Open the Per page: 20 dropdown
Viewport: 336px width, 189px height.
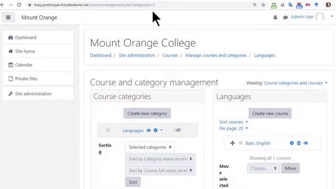pyautogui.click(x=233, y=128)
